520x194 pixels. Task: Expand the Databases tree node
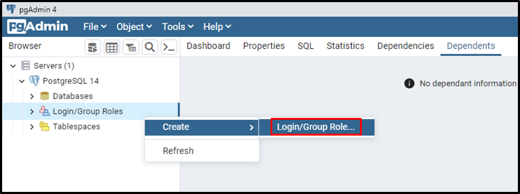[x=32, y=96]
